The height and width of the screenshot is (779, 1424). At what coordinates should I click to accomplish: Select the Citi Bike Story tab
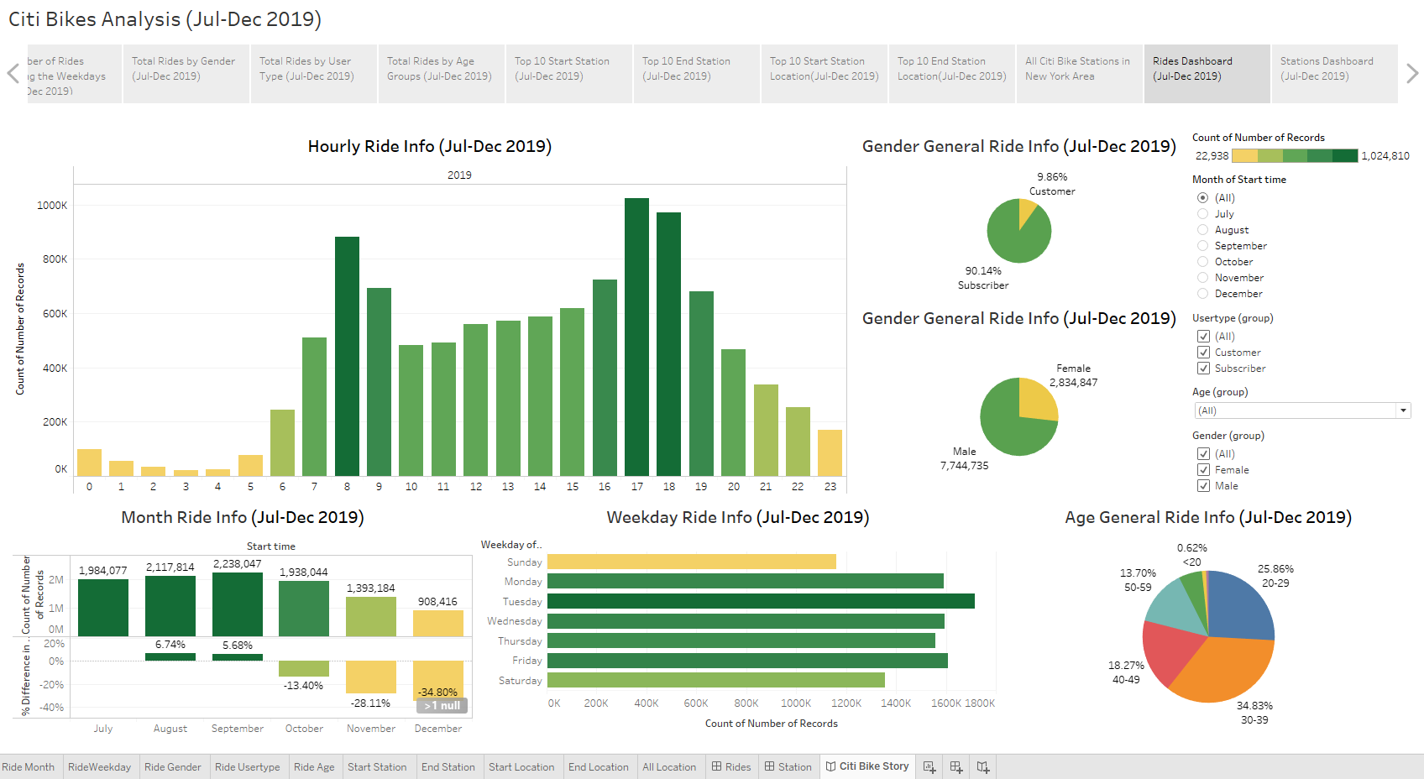tap(867, 766)
